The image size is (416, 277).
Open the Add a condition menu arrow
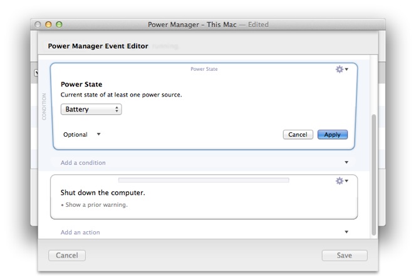tap(346, 162)
